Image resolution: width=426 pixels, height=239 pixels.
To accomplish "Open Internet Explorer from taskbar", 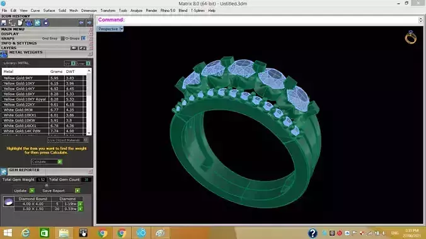I will [26, 233].
